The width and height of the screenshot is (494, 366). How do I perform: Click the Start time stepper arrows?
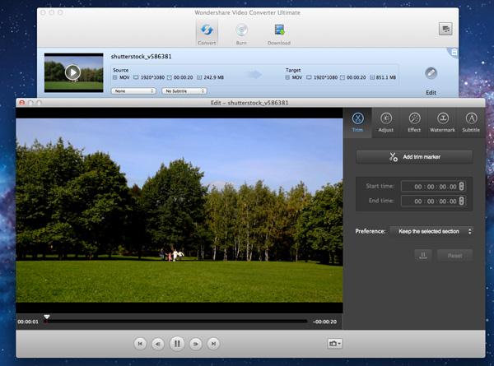click(x=462, y=187)
